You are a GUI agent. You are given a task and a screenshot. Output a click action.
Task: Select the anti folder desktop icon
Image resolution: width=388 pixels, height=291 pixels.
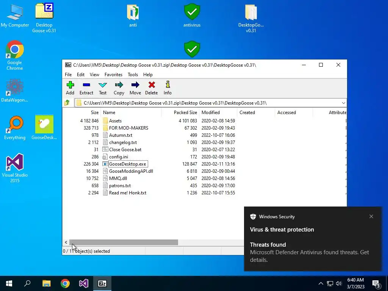(x=133, y=15)
